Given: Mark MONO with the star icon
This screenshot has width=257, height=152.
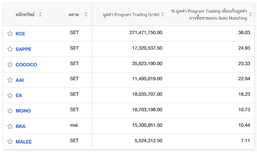Looking at the screenshot, I should (x=10, y=111).
